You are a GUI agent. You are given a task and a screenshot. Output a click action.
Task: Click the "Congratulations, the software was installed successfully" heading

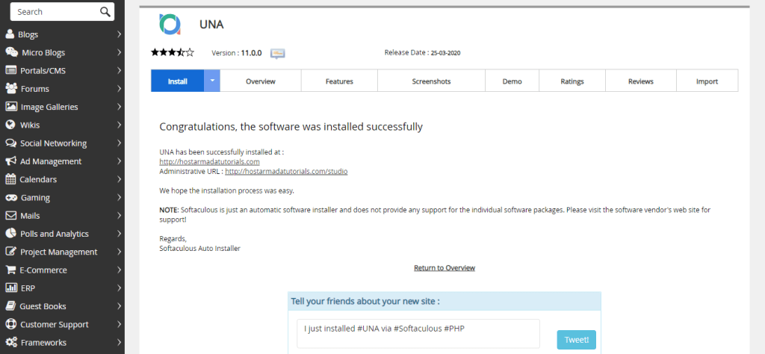click(291, 127)
